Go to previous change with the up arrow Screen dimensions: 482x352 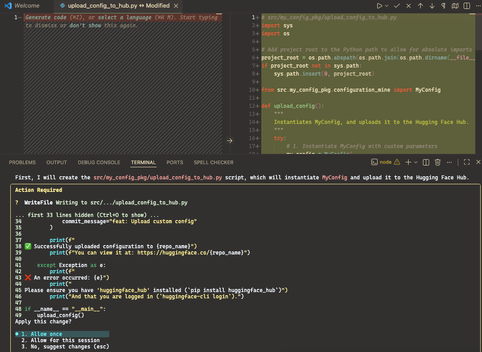point(420,6)
